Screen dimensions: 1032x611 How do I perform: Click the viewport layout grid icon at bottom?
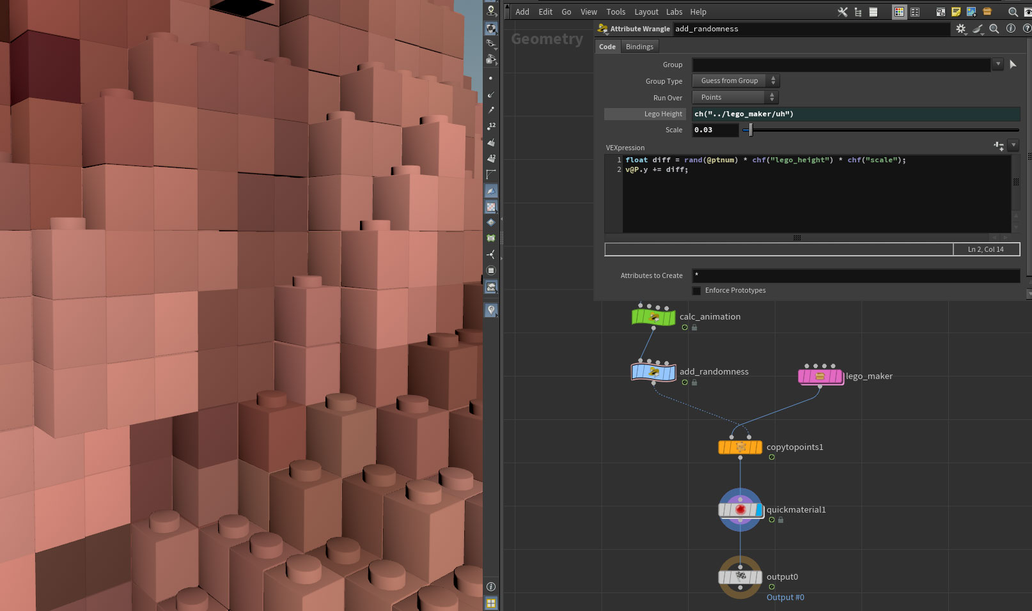point(491,603)
